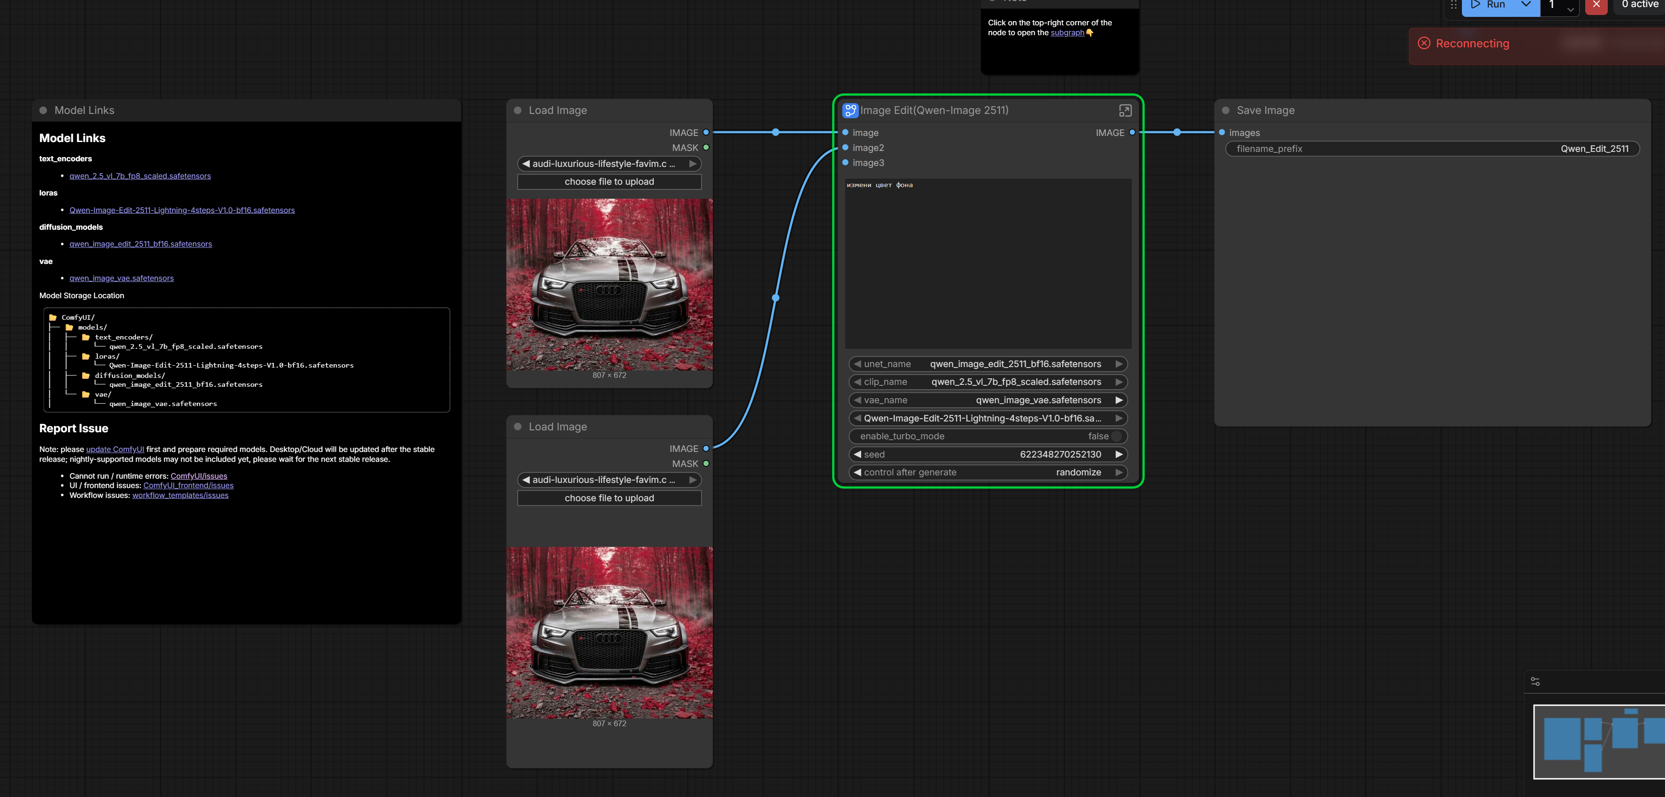Screen dimensions: 1665x797
Task: Click the blue subgraph icon beside Image Edit title
Action: pos(851,111)
